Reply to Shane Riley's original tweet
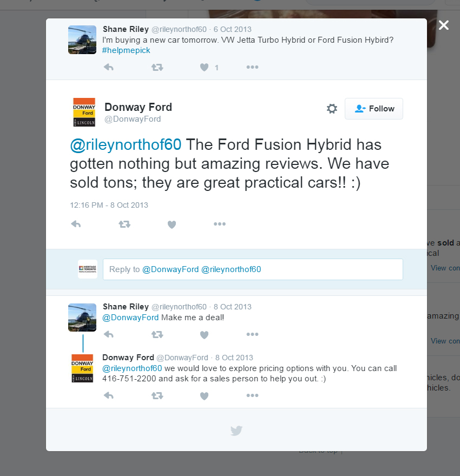Viewport: 460px width, 476px height. point(109,68)
